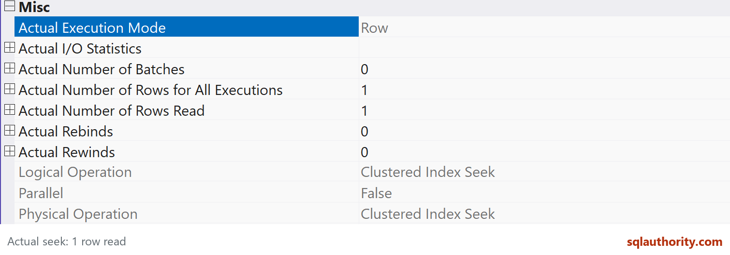The height and width of the screenshot is (255, 730).
Task: Select the Actual I/O Statistics label
Action: (x=80, y=49)
